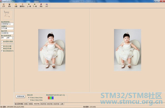Click the input image preview on the left

(52, 50)
